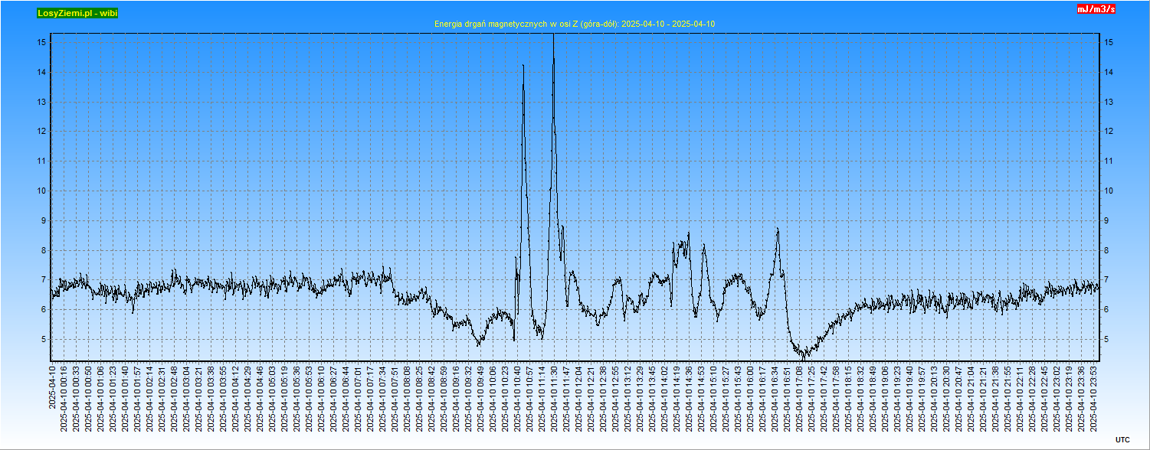Select the 2025-04-10 00:16 time label
Image resolution: width=1150 pixels, height=450 pixels.
[x=64, y=398]
